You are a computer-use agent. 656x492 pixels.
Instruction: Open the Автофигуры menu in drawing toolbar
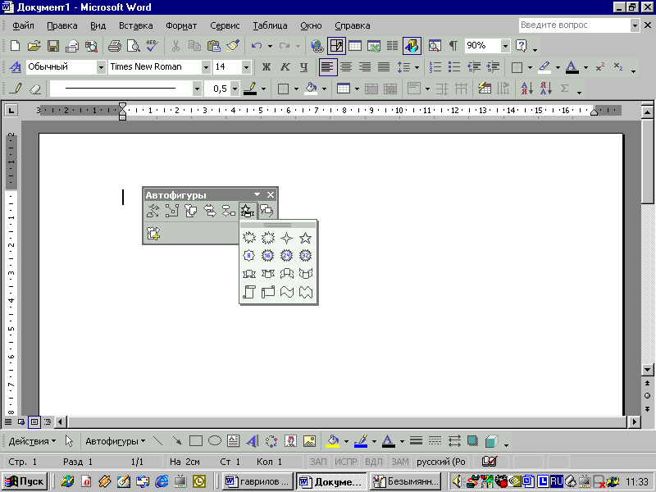(x=116, y=441)
